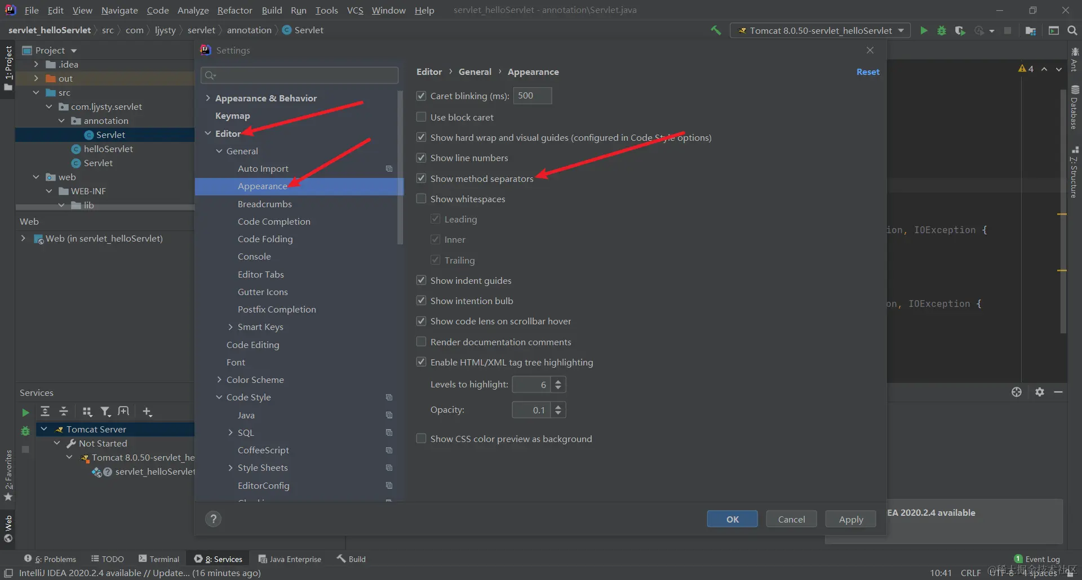The width and height of the screenshot is (1082, 580).
Task: Click the Opacity stepper arrows
Action: click(558, 409)
